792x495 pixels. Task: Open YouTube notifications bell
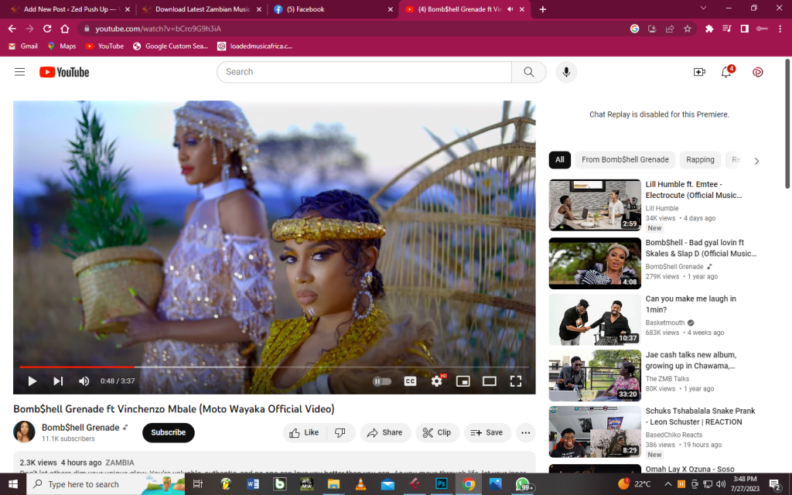pos(726,72)
